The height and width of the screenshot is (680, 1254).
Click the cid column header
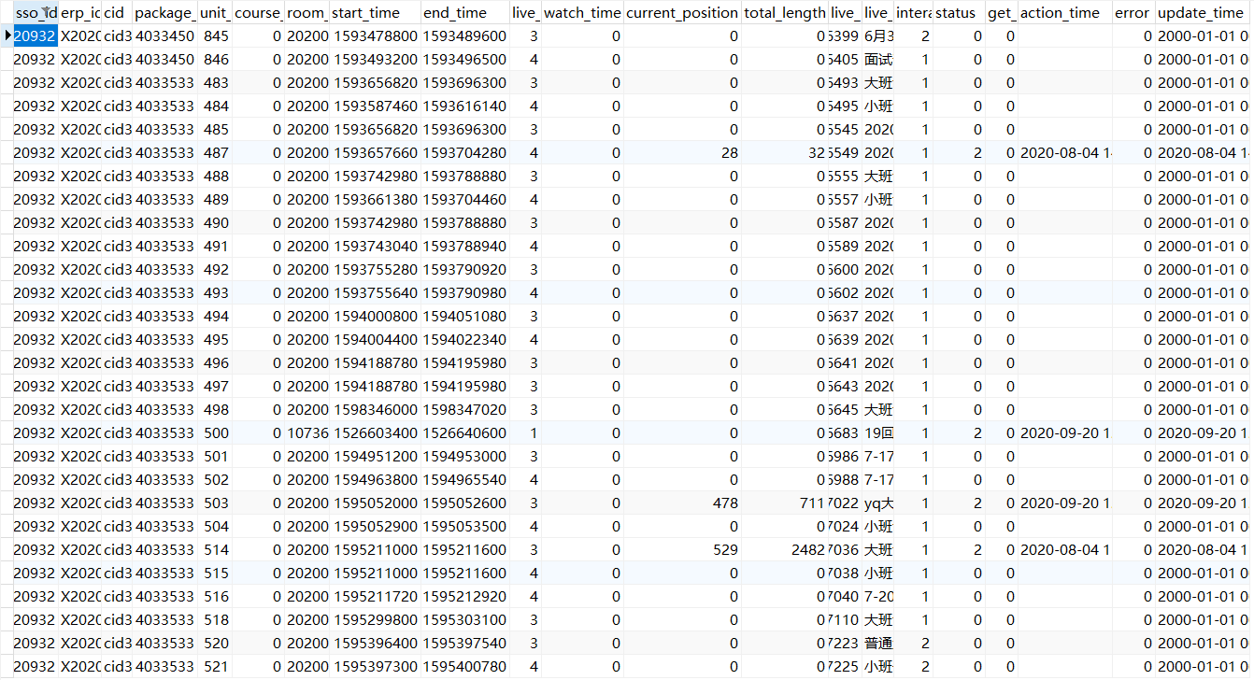pos(117,13)
